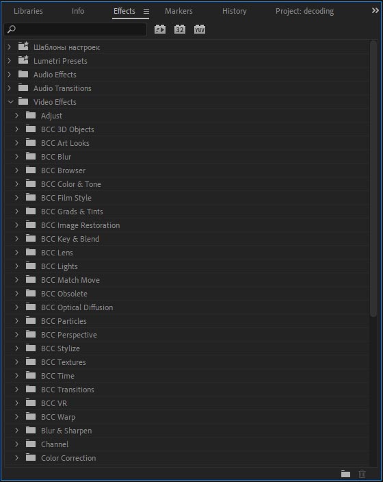383x482 pixels.
Task: Select the 'BCC Match Move' row text
Action: 70,280
